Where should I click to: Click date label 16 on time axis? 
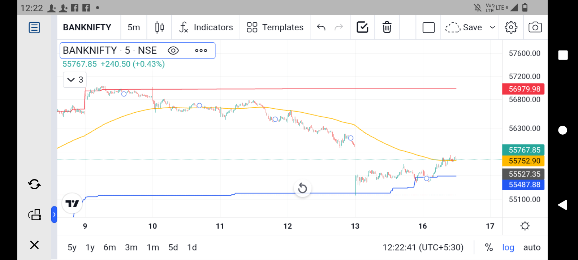tap(423, 226)
